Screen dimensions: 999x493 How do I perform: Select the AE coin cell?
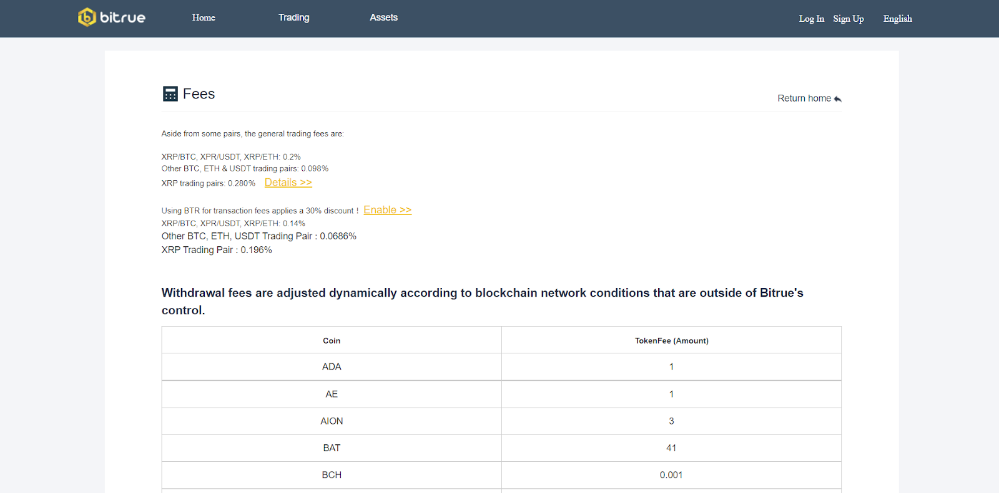[x=332, y=395]
